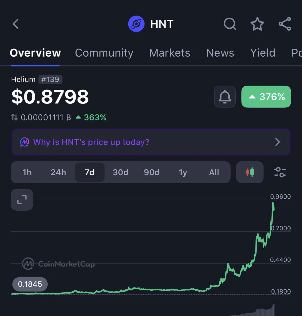This screenshot has height=316, width=302.
Task: Open the Yield tab
Action: pos(263,53)
